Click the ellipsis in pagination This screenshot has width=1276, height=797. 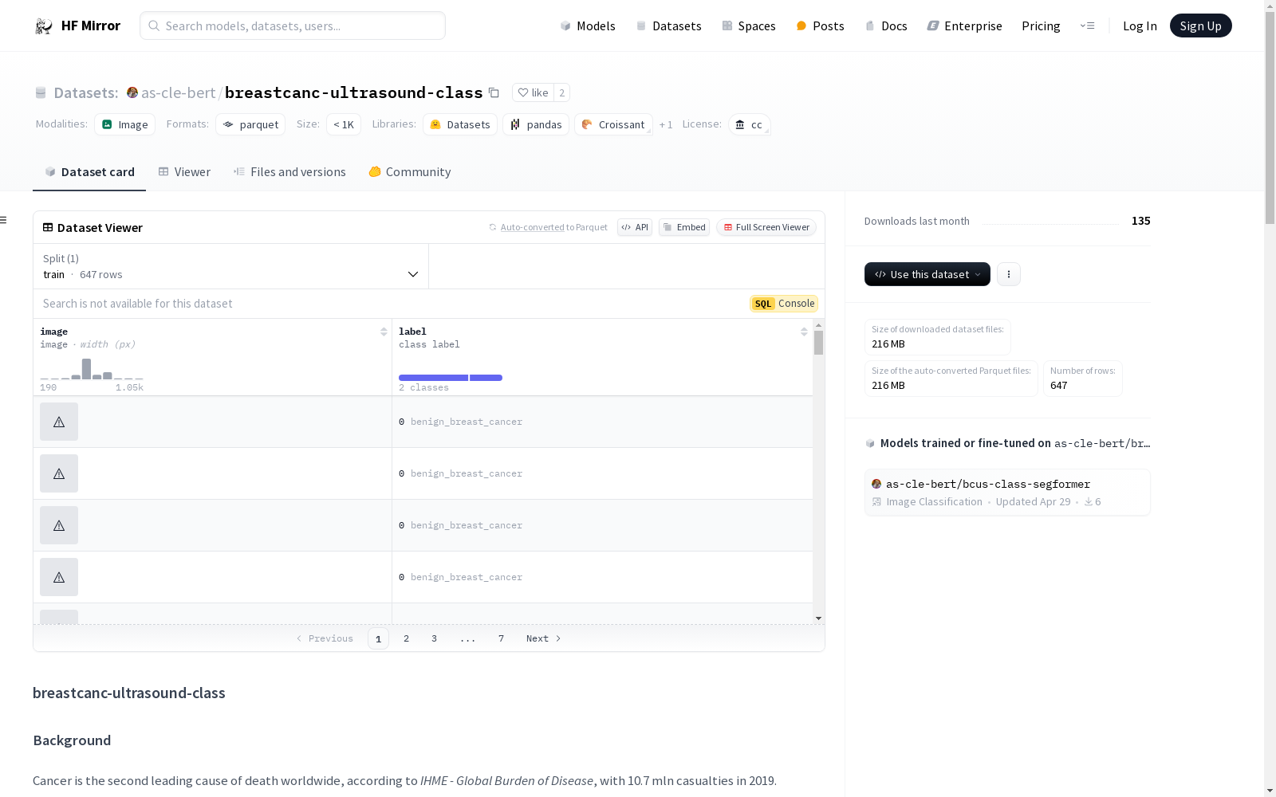point(468,638)
